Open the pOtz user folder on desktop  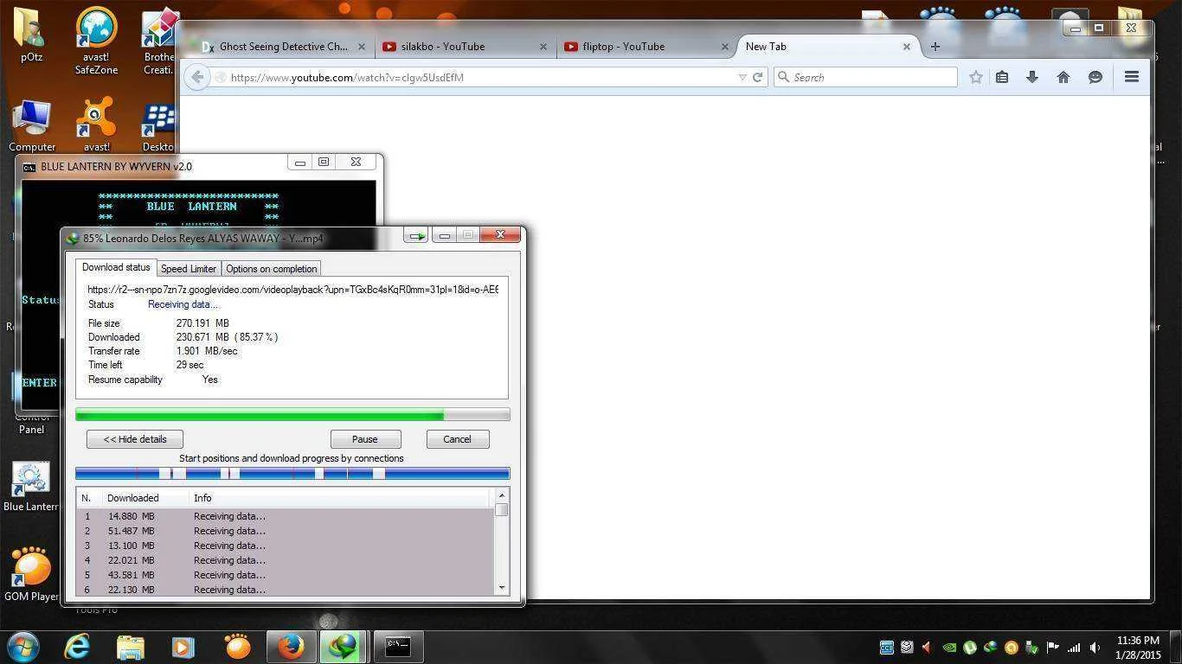[x=31, y=35]
